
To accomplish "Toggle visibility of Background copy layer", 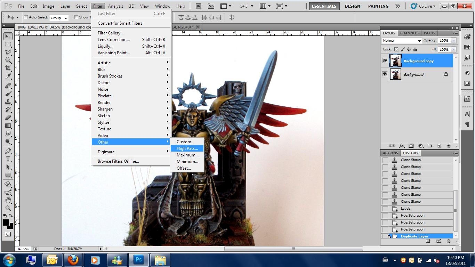I will tap(385, 61).
